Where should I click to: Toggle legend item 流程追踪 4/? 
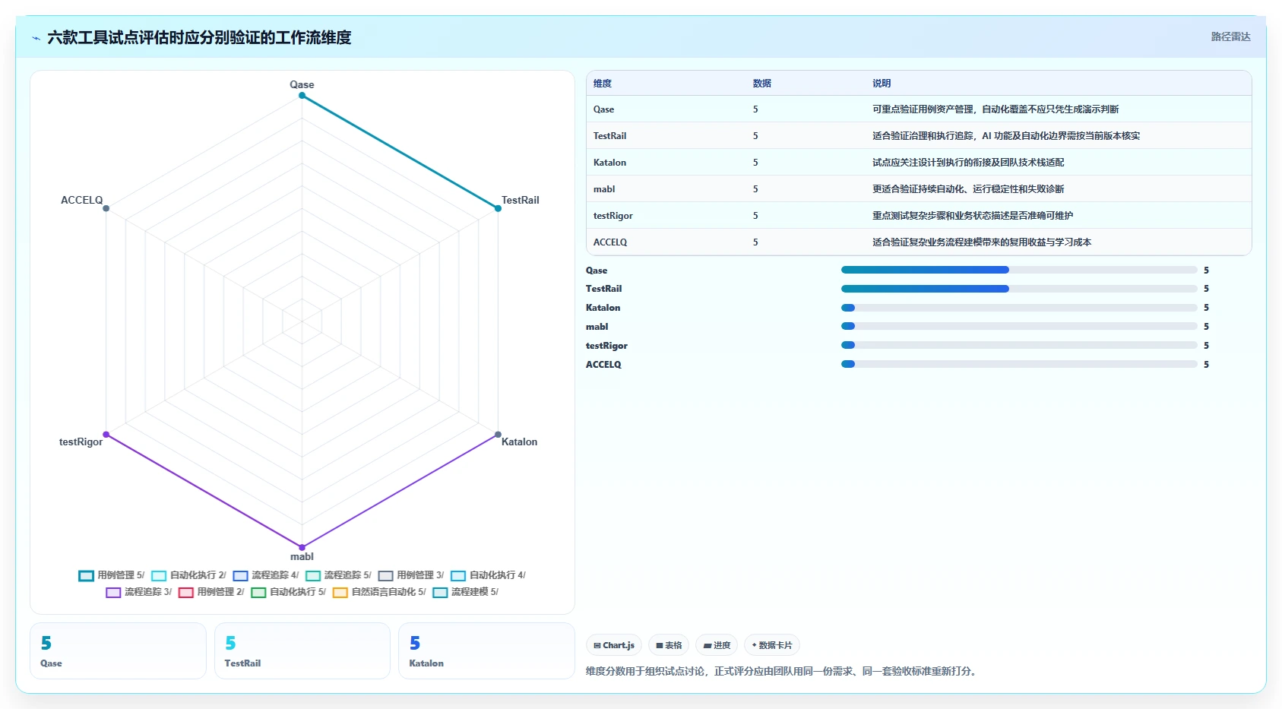click(266, 575)
